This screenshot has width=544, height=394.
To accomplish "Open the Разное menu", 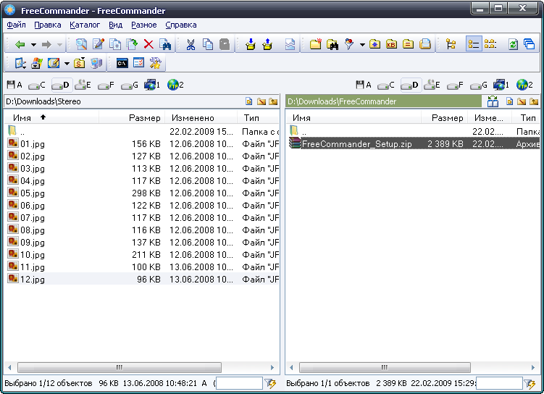I will pyautogui.click(x=144, y=25).
